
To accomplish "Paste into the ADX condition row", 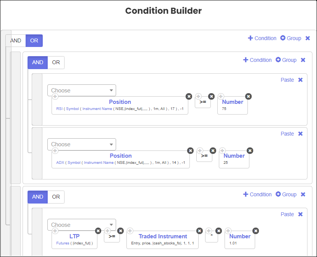I will (287, 134).
